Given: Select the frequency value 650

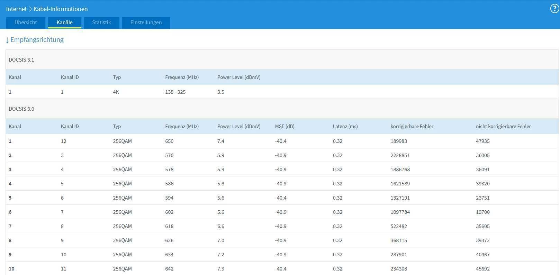Looking at the screenshot, I should coord(169,141).
